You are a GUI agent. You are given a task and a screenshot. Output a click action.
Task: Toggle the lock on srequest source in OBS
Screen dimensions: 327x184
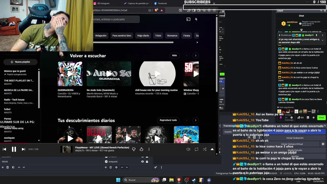click(x=147, y=162)
